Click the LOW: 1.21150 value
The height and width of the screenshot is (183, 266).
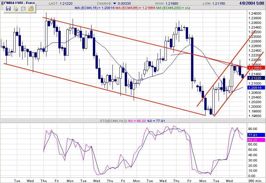tap(214, 3)
